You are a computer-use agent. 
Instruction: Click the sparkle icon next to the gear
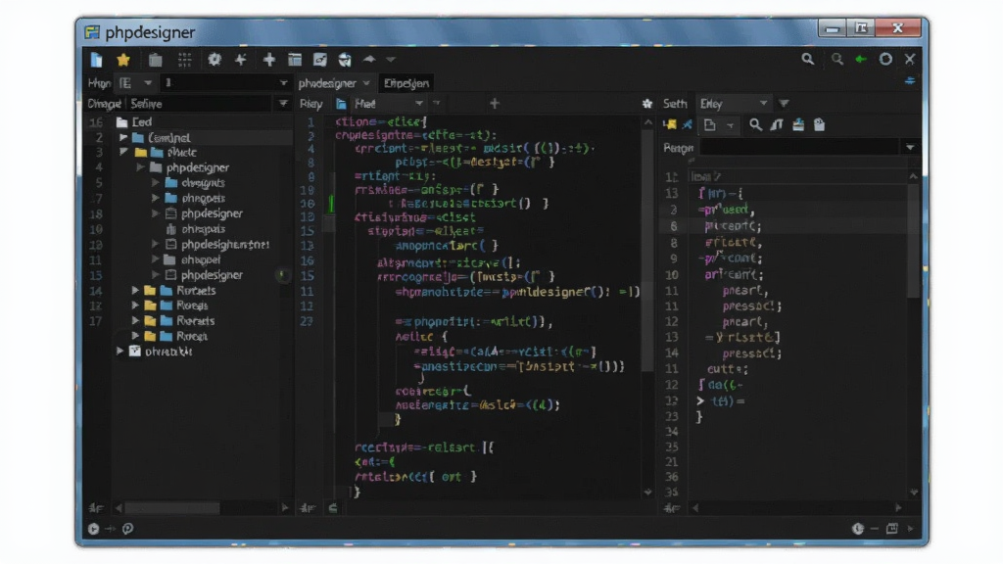(x=241, y=60)
